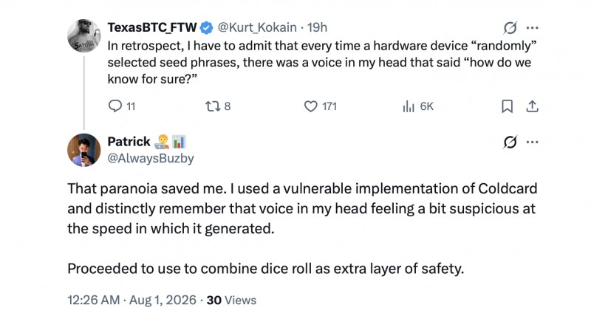Viewport: 591px width, 316px height.
Task: Click the blue verified badge
Action: (206, 27)
